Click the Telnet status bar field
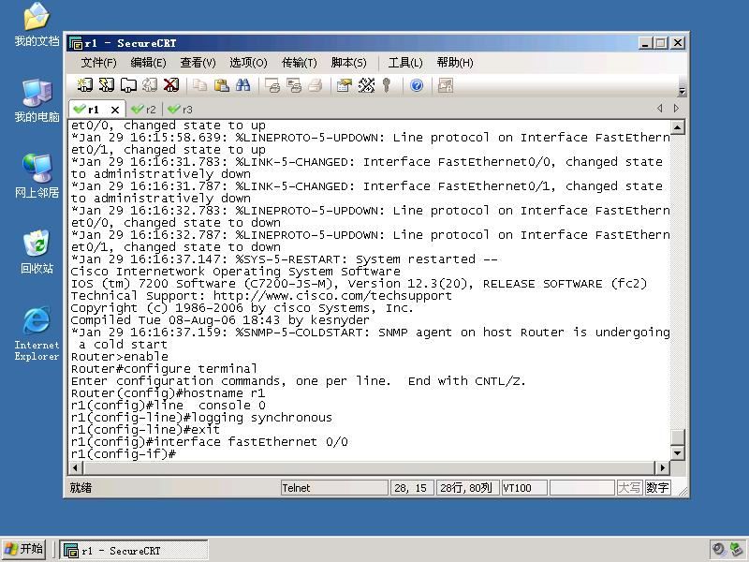749x562 pixels. (x=334, y=488)
